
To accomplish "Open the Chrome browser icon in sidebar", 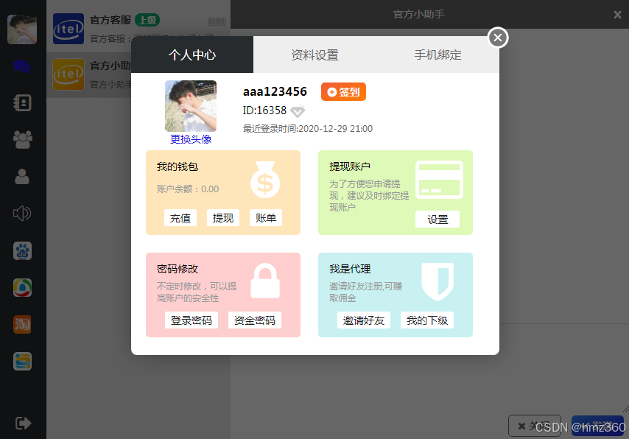I will [x=22, y=288].
